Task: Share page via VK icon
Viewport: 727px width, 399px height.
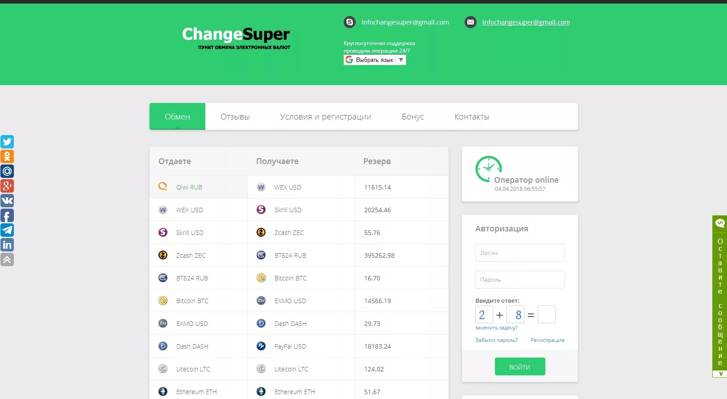Action: (7, 201)
